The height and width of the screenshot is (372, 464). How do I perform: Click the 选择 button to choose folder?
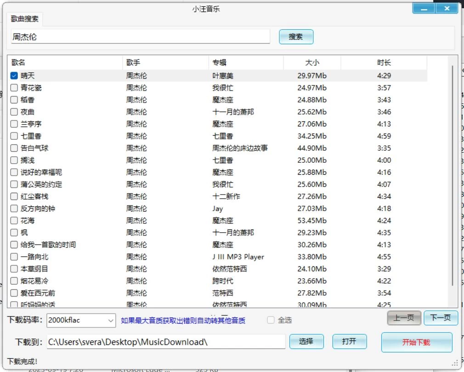click(306, 342)
